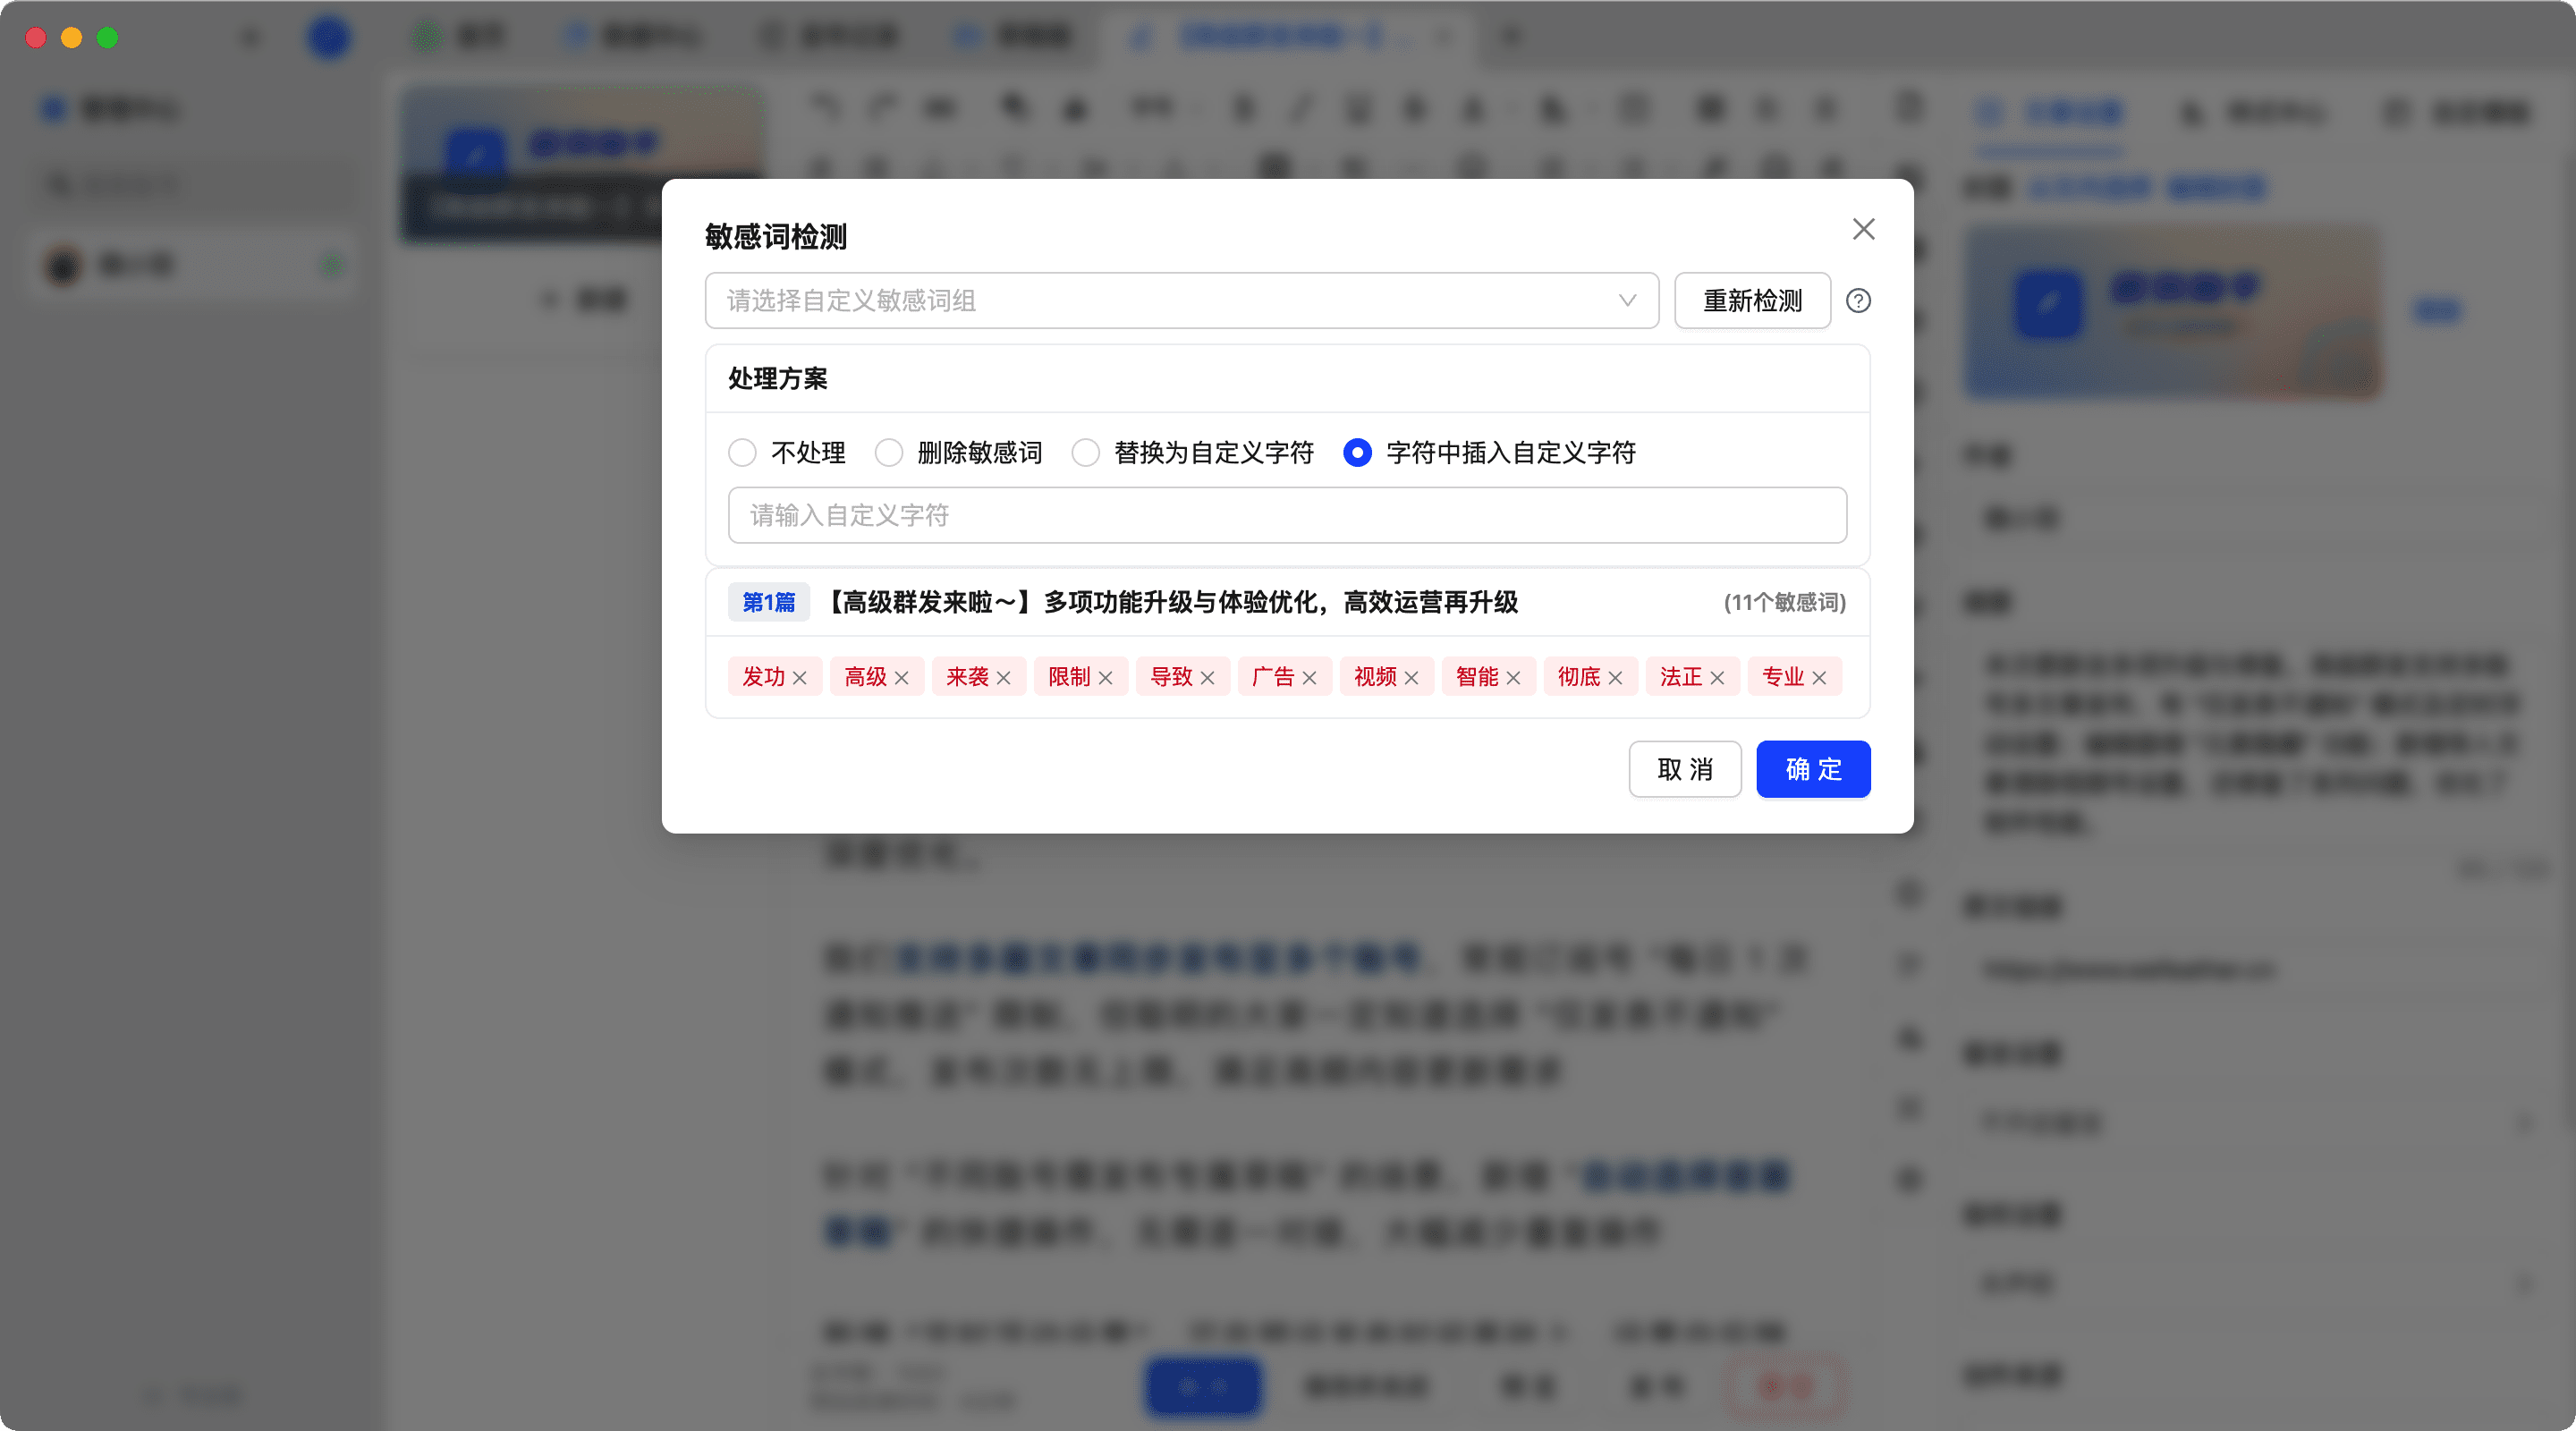Remove the 专业 sensitive word tag
Screen dimensions: 2576x1431
pos(1820,678)
